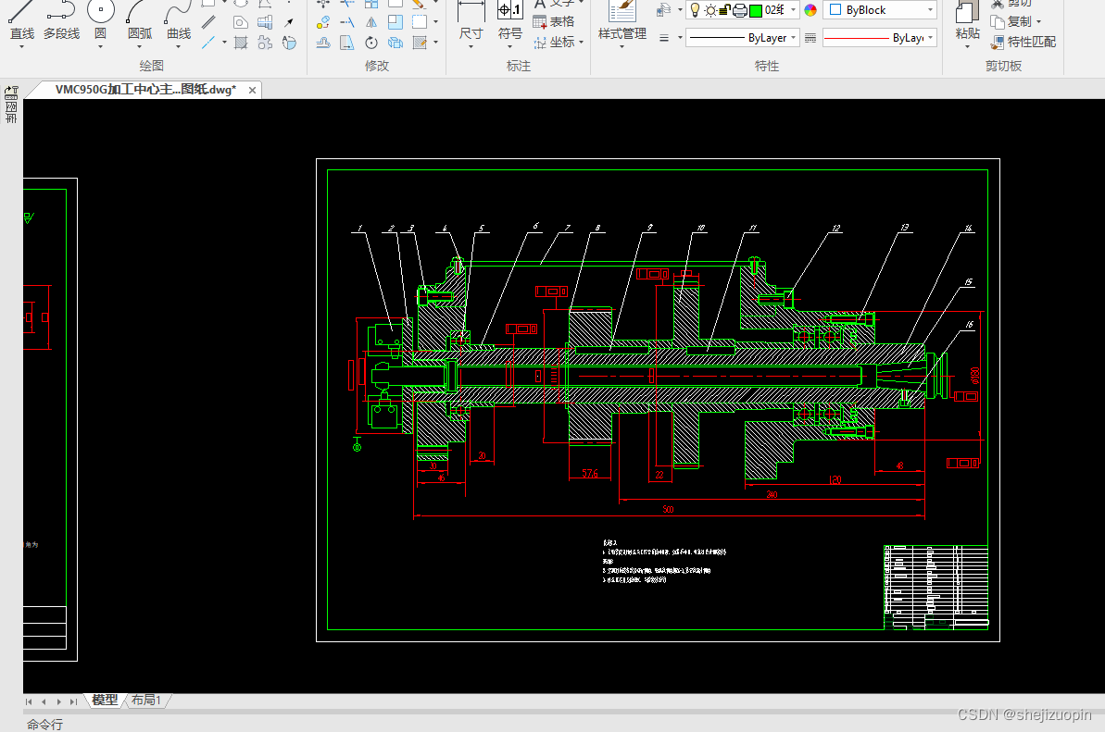Image resolution: width=1105 pixels, height=732 pixels.
Task: Select the 曲线 spline curve tool
Action: click(178, 21)
